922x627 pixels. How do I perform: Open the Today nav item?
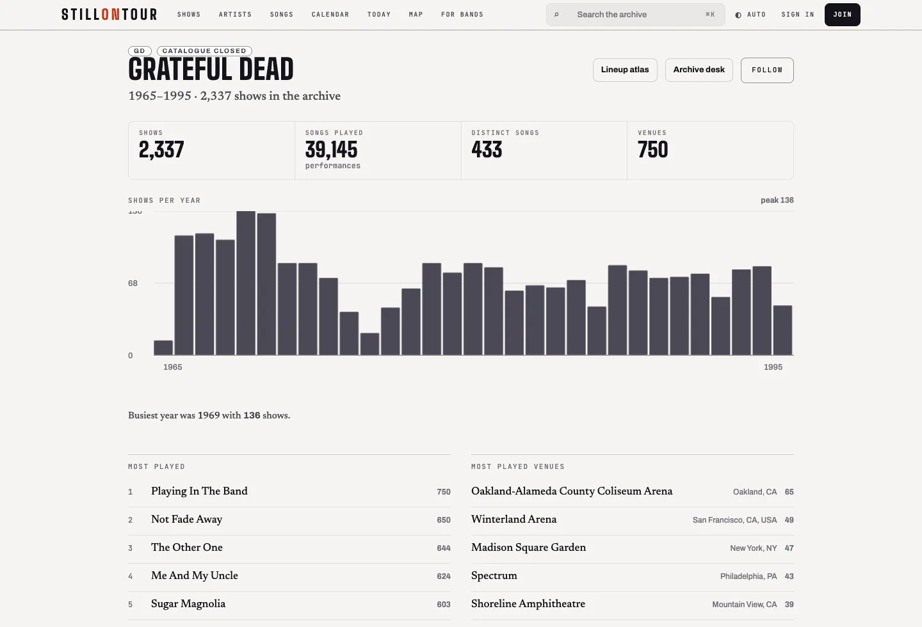379,15
